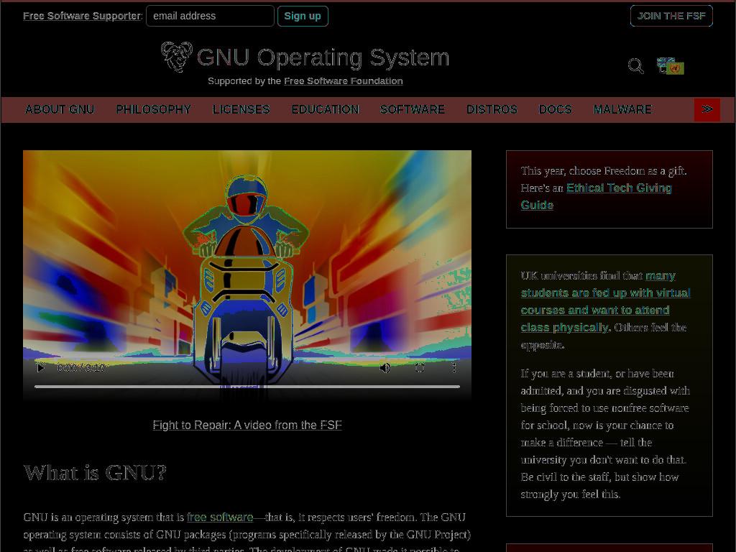The image size is (736, 552).
Task: Open the DISTROS menu item
Action: point(492,109)
